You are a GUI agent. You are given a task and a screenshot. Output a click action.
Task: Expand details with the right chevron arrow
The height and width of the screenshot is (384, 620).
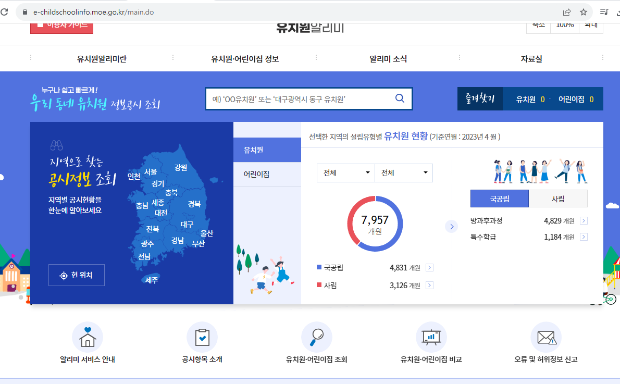[x=451, y=226]
